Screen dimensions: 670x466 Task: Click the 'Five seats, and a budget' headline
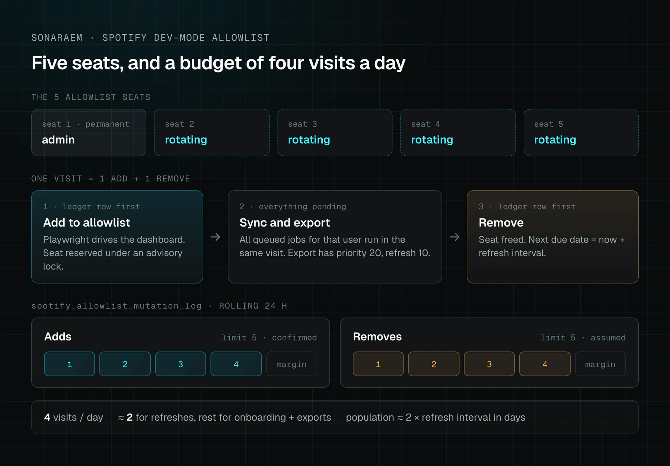tap(218, 63)
